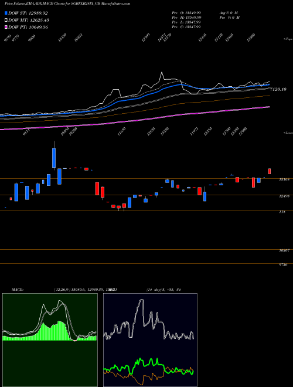Click the rotated 12999 high label
The width and height of the screenshot is (293, 387).
[x=146, y=38]
